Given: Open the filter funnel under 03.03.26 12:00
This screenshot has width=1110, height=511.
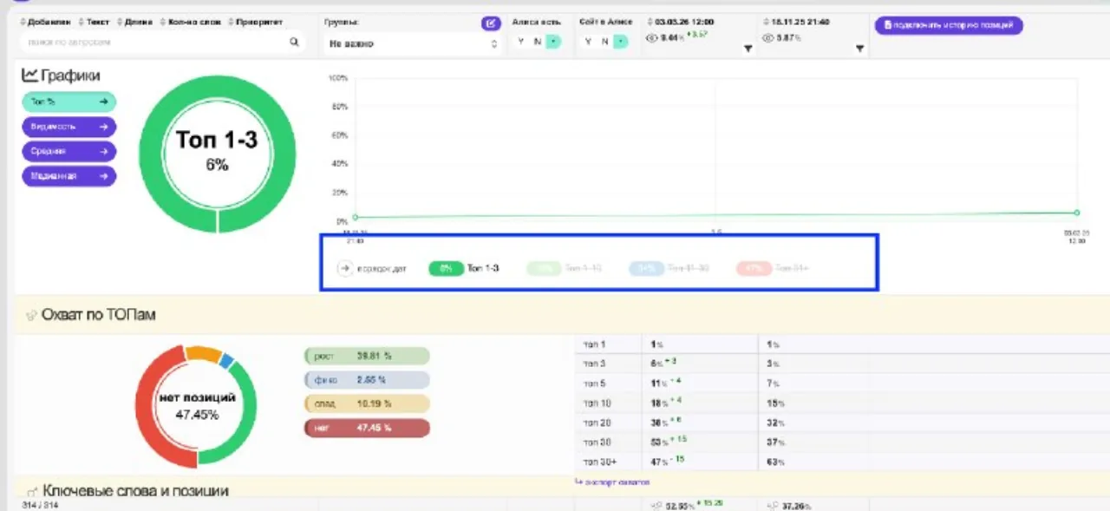Looking at the screenshot, I should coord(748,49).
